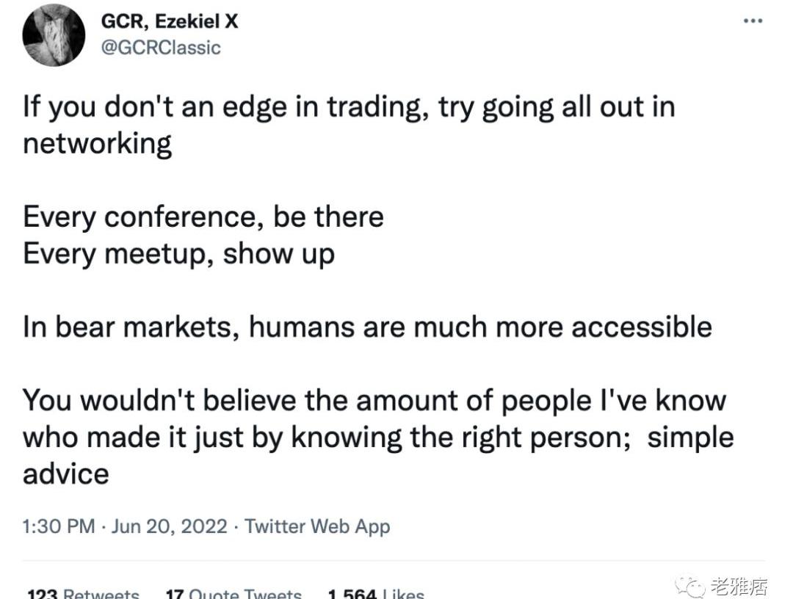The image size is (793, 599).
Task: Click the Twitter Web App source link
Action: (317, 526)
